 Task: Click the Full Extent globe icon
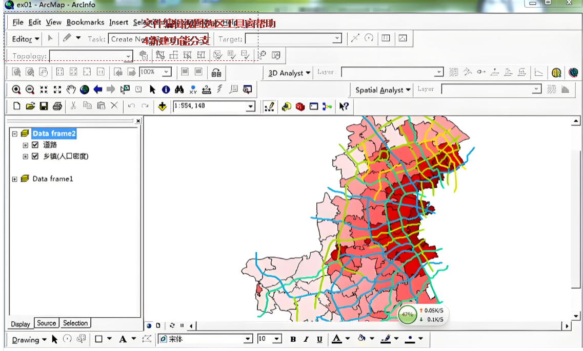coord(85,90)
